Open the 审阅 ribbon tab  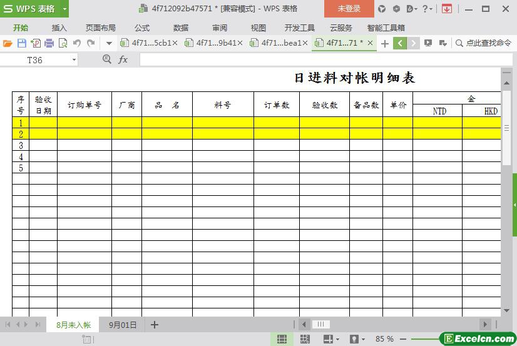click(220, 28)
